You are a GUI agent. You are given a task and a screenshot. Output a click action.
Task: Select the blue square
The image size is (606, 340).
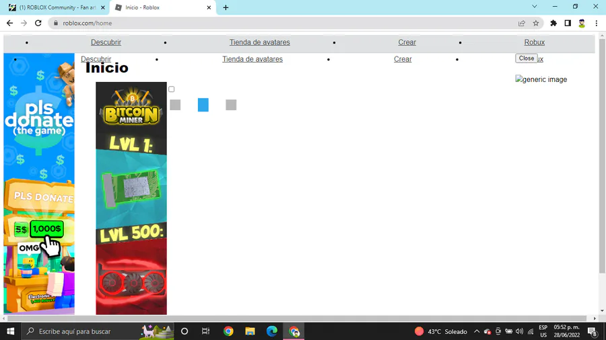tap(203, 105)
